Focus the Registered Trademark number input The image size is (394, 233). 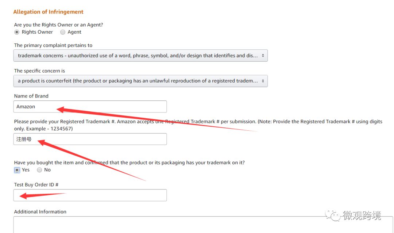pos(90,139)
